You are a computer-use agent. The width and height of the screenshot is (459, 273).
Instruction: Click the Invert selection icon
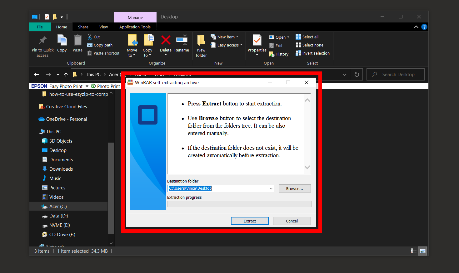point(298,53)
